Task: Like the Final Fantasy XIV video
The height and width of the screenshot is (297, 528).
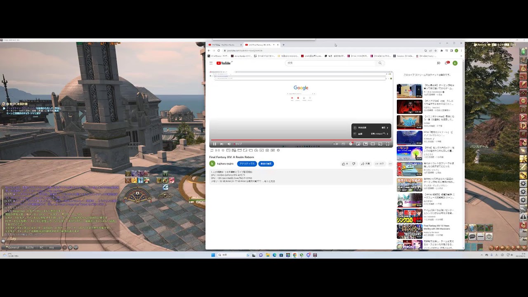Action: tap(344, 164)
